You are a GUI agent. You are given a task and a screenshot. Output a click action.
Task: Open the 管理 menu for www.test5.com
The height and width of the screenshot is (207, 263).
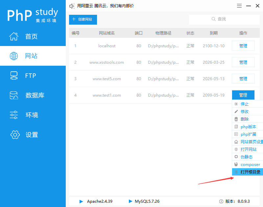tap(243, 79)
